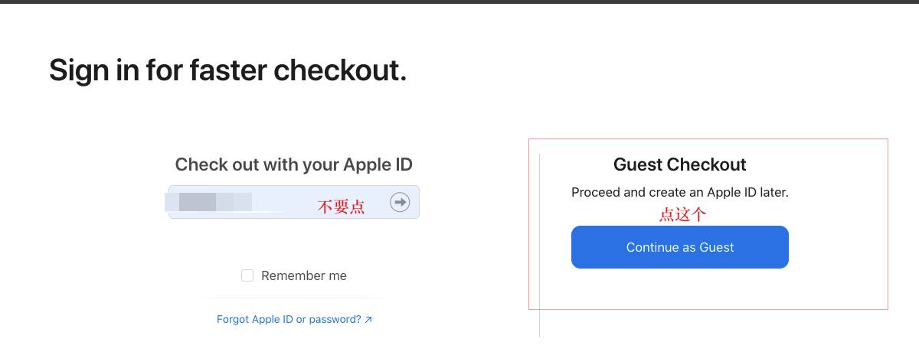The width and height of the screenshot is (919, 355).
Task: Click the "Remember me" label text
Action: point(304,275)
